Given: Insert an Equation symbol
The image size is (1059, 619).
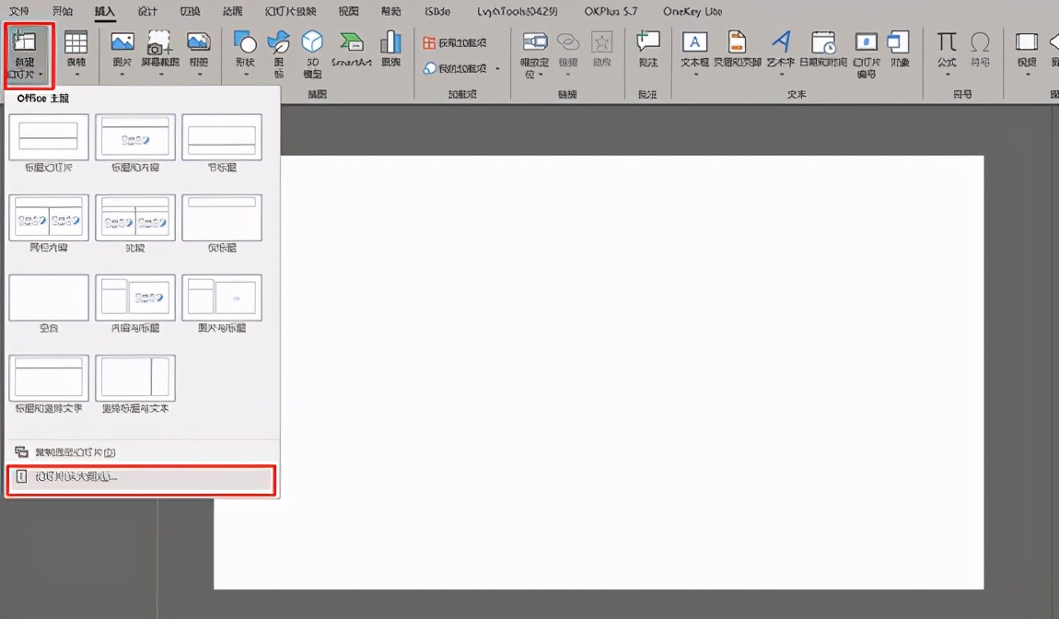Looking at the screenshot, I should pyautogui.click(x=945, y=53).
